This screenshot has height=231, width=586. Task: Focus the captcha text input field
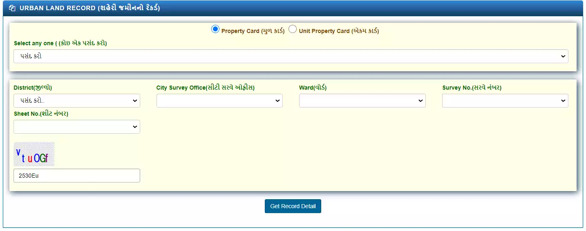77,176
